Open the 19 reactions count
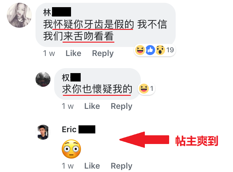The image size is (233, 172). [170, 50]
